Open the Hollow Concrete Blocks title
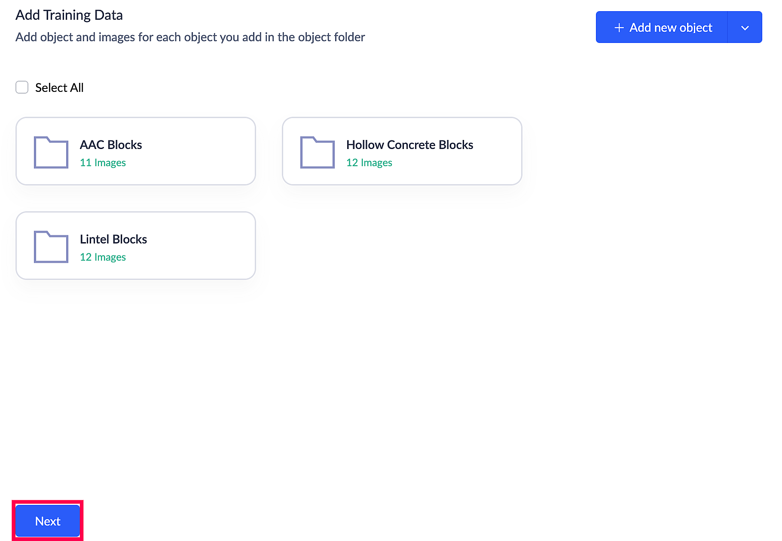782x541 pixels. pos(409,145)
